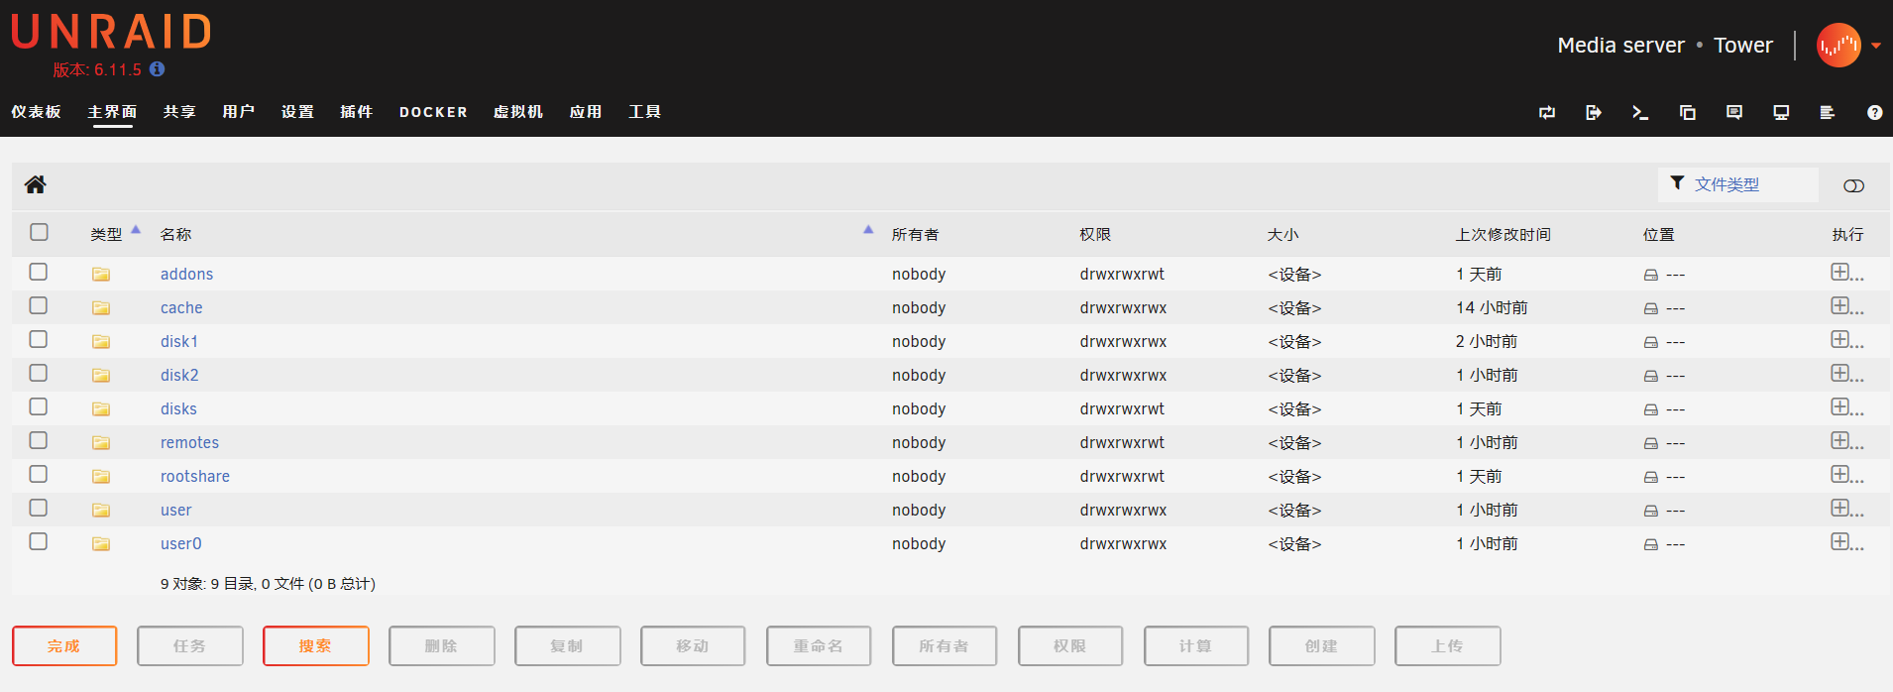
Task: Tick the checkbox for cache folder
Action: pos(39,305)
